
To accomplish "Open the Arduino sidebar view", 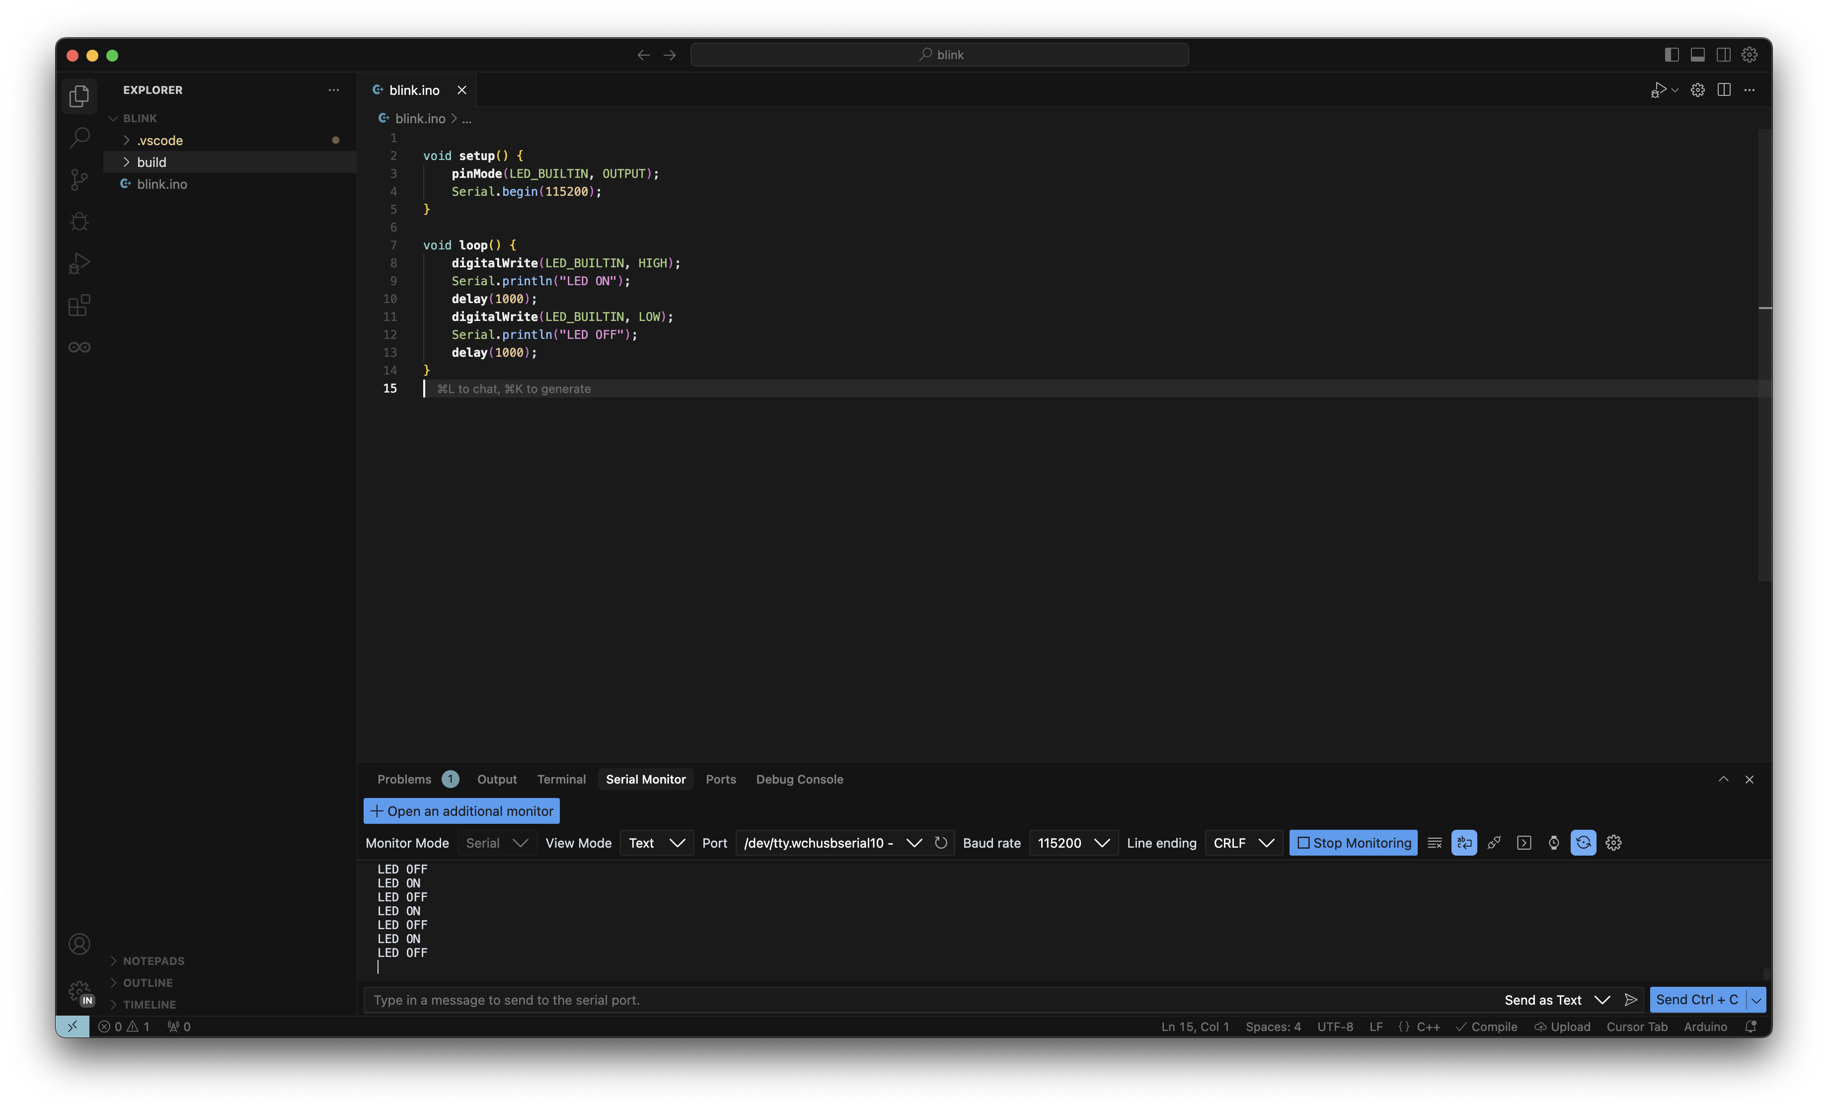I will click(79, 347).
